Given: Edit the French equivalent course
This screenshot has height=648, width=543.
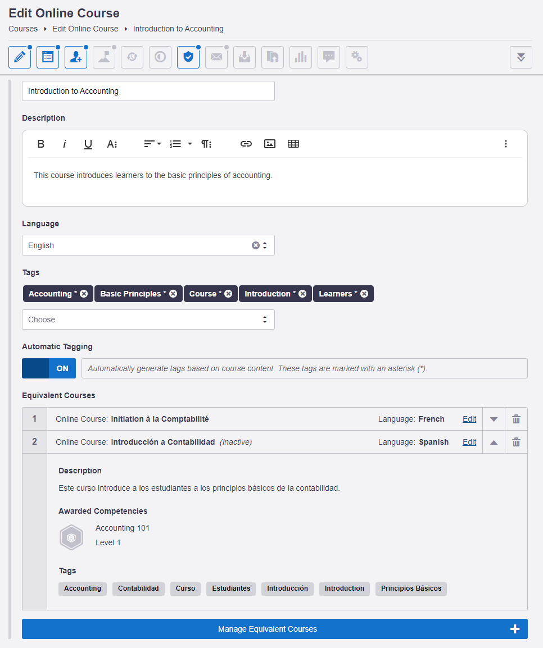Looking at the screenshot, I should point(469,419).
